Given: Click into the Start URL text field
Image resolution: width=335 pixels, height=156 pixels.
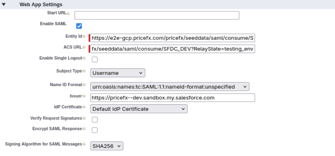Looking at the screenshot, I should [x=157, y=15].
